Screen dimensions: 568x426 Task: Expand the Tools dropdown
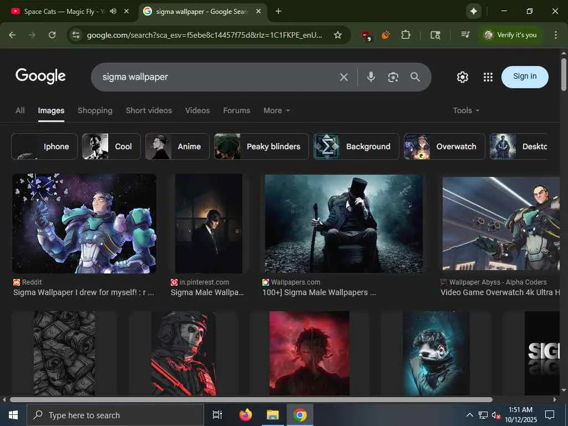(x=466, y=110)
